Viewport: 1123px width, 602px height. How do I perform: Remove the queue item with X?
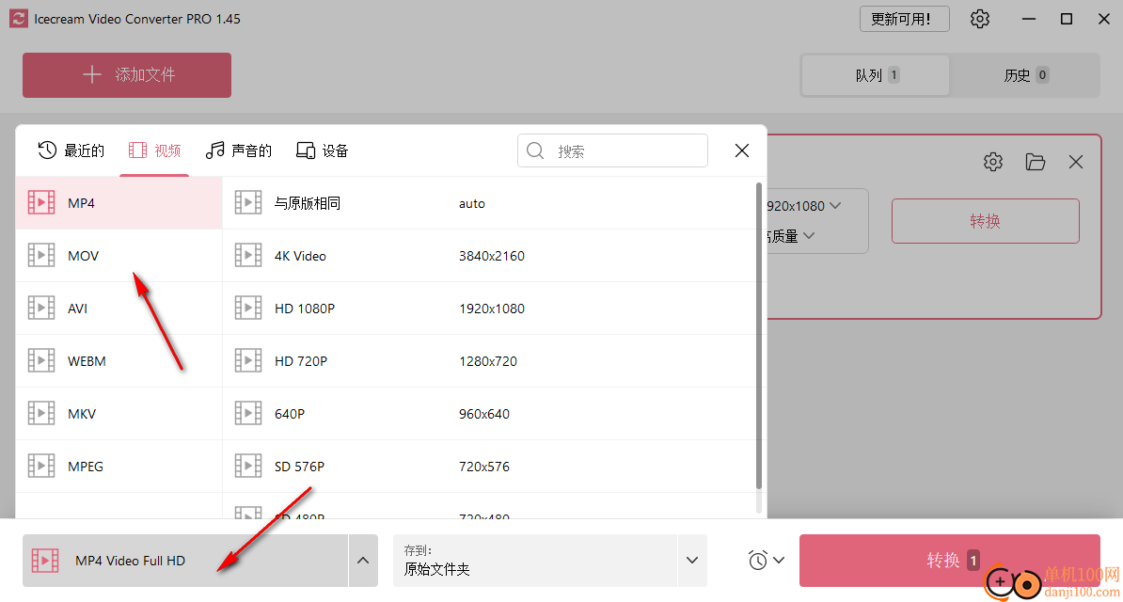(x=1076, y=162)
